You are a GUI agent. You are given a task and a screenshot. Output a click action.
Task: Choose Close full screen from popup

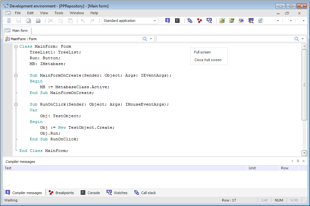(x=208, y=60)
